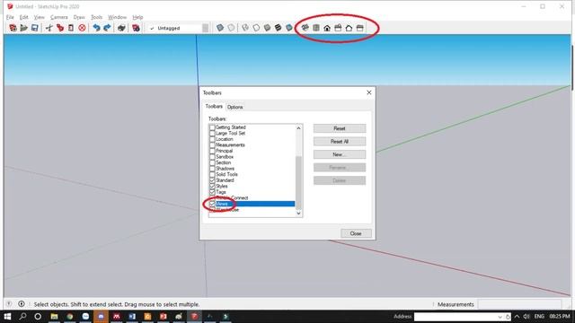Image resolution: width=575 pixels, height=323 pixels.
Task: Show hidden system tray icons
Action: click(x=517, y=317)
